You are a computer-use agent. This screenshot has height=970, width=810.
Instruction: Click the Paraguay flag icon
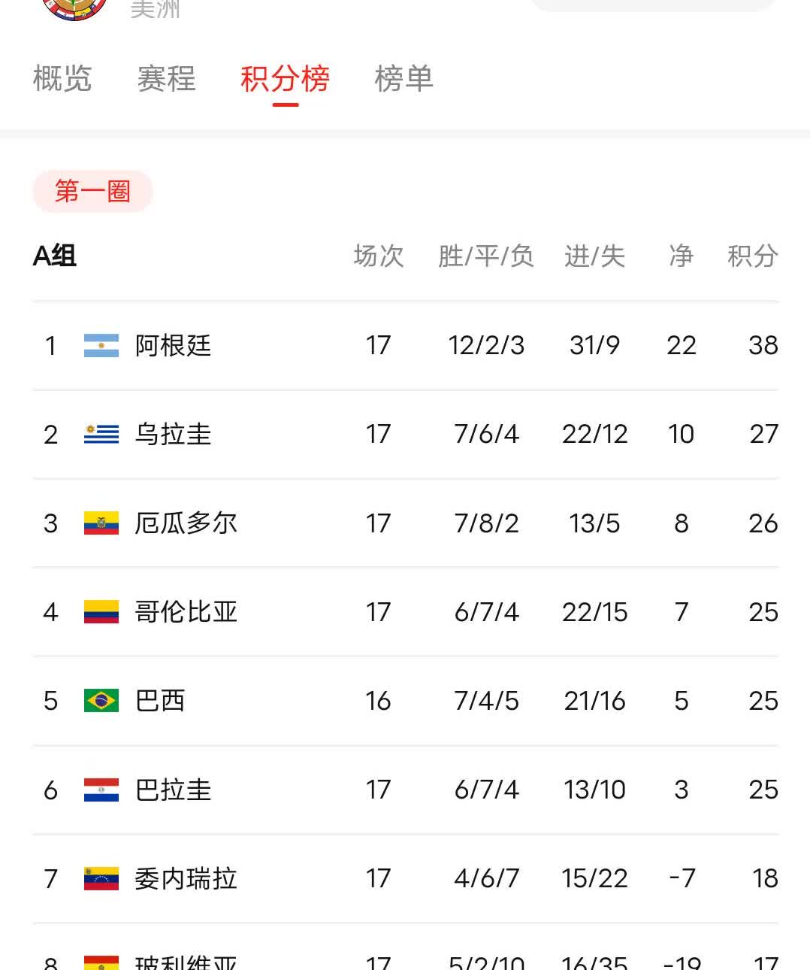coord(101,790)
